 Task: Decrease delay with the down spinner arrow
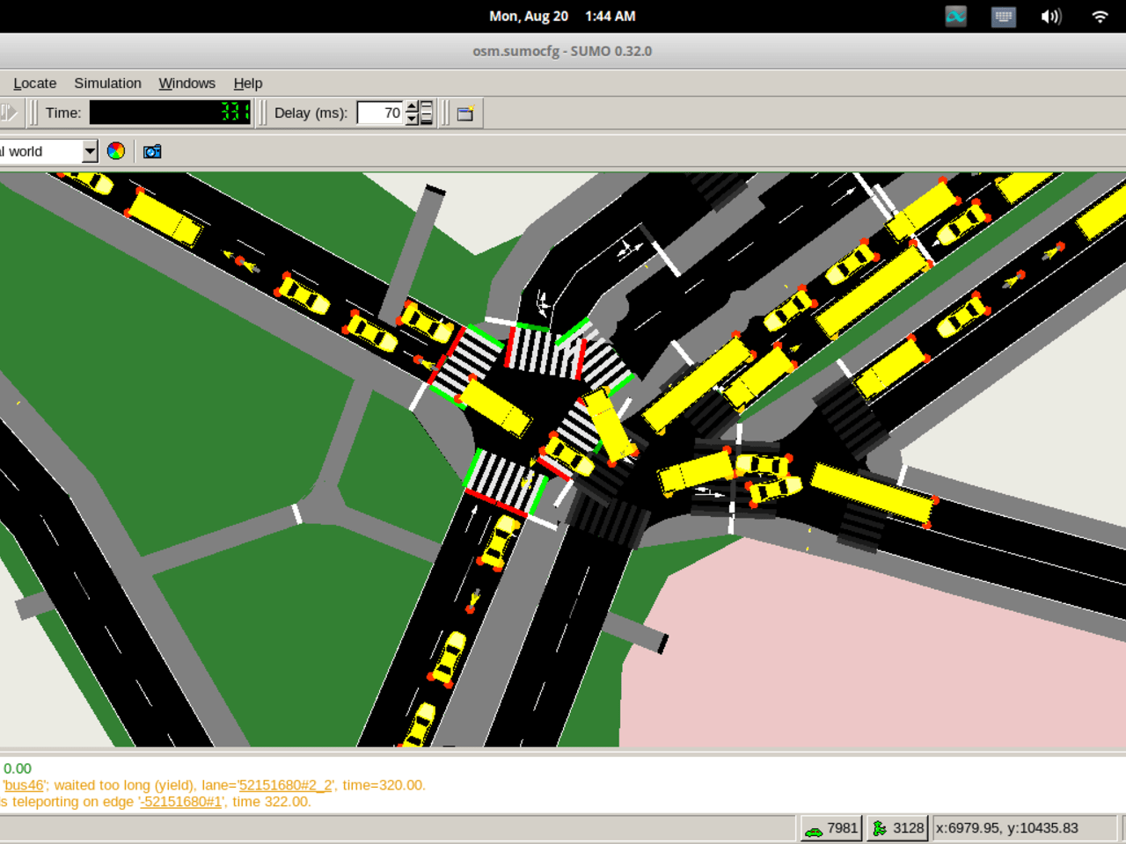pyautogui.click(x=412, y=119)
